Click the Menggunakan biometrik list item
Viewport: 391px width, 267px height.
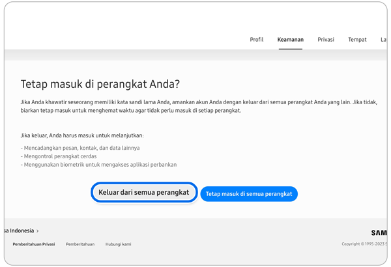pos(98,165)
